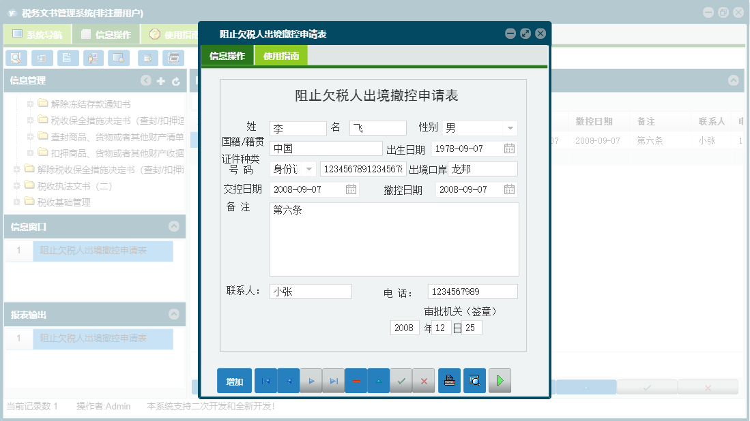Delete current record with red minus icon
The image size is (750, 421).
(356, 381)
